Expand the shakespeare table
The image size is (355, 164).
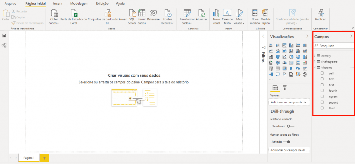point(315,61)
